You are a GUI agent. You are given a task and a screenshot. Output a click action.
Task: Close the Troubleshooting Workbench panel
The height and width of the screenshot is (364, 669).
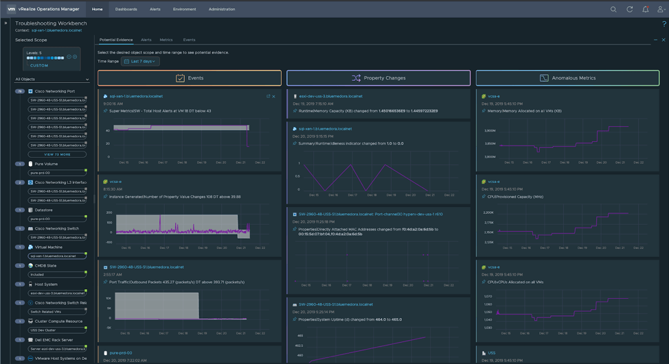click(664, 40)
